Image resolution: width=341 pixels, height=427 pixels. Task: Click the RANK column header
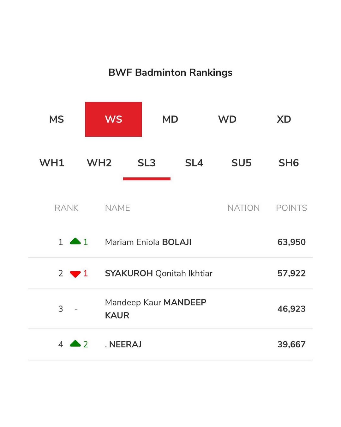(x=66, y=208)
